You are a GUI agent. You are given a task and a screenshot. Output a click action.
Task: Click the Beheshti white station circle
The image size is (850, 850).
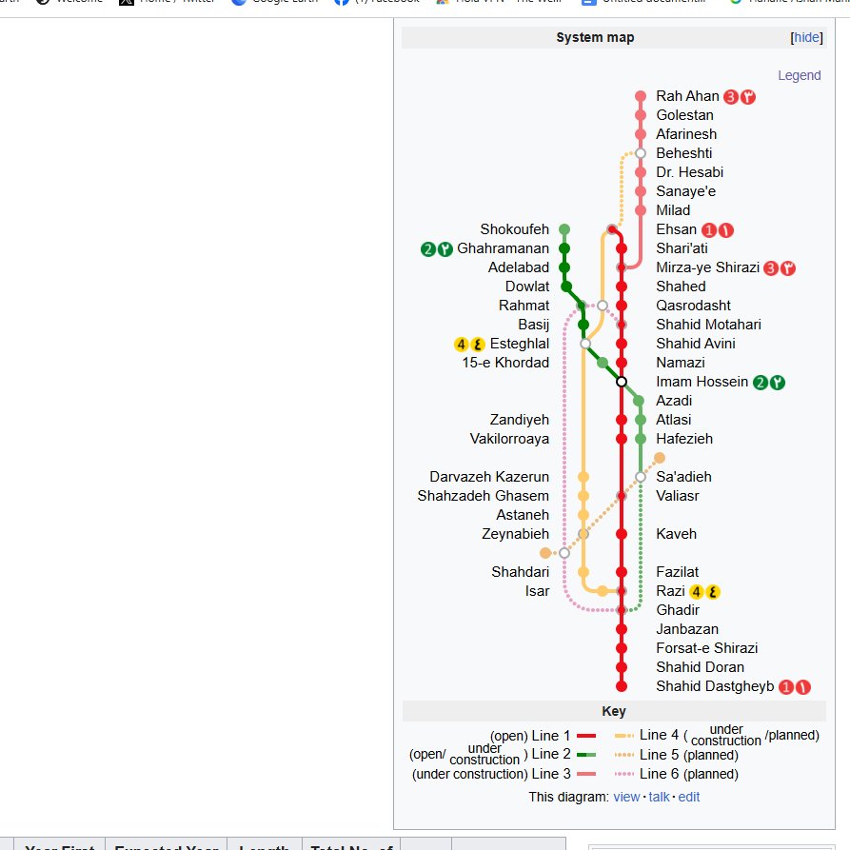click(x=641, y=153)
